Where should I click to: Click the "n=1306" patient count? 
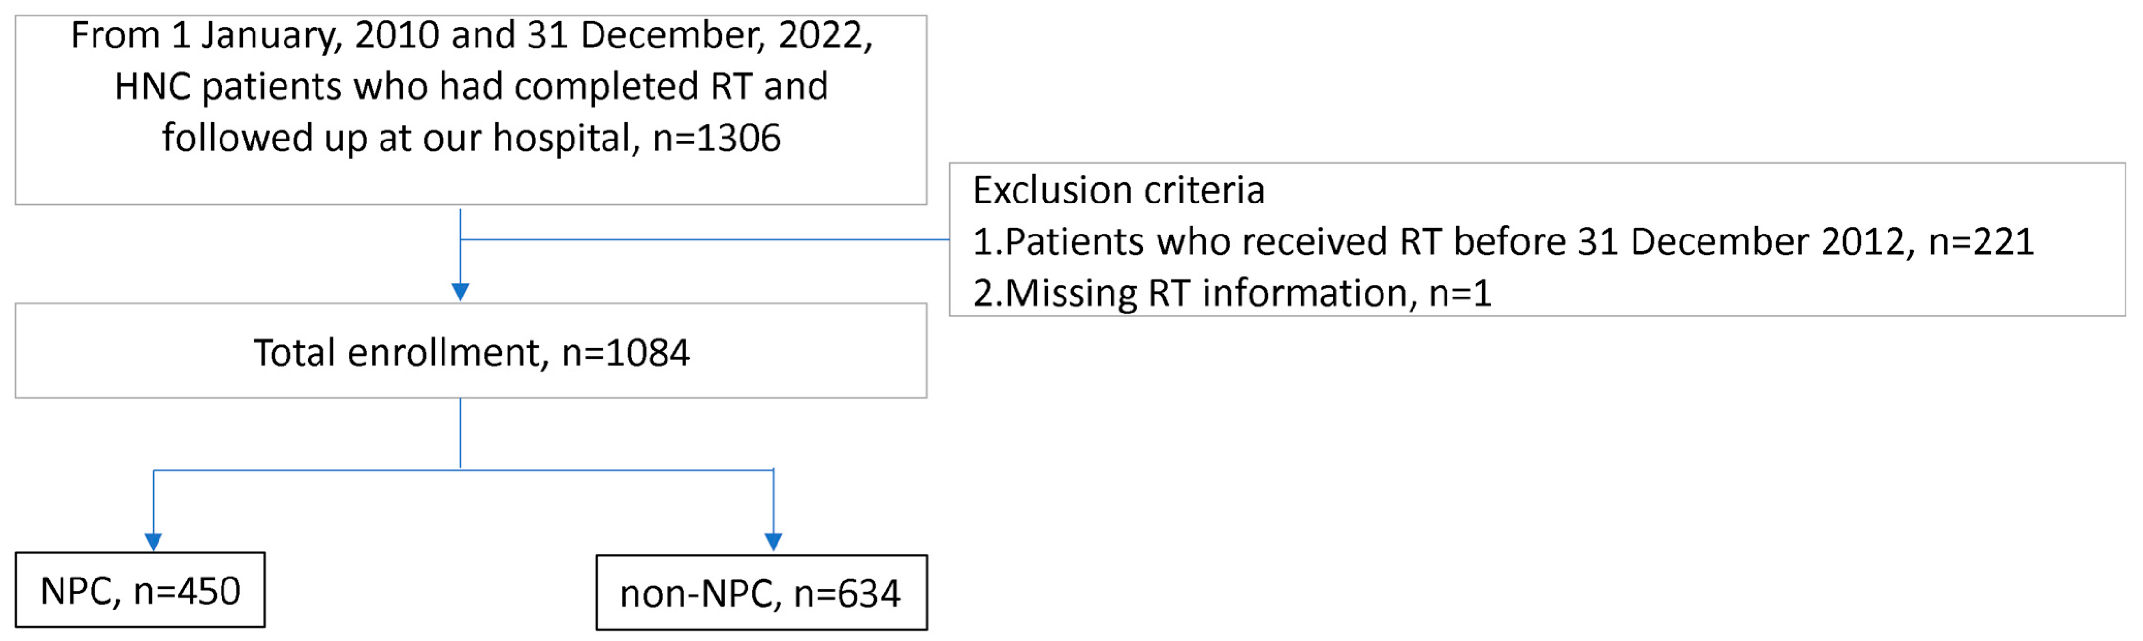[716, 138]
